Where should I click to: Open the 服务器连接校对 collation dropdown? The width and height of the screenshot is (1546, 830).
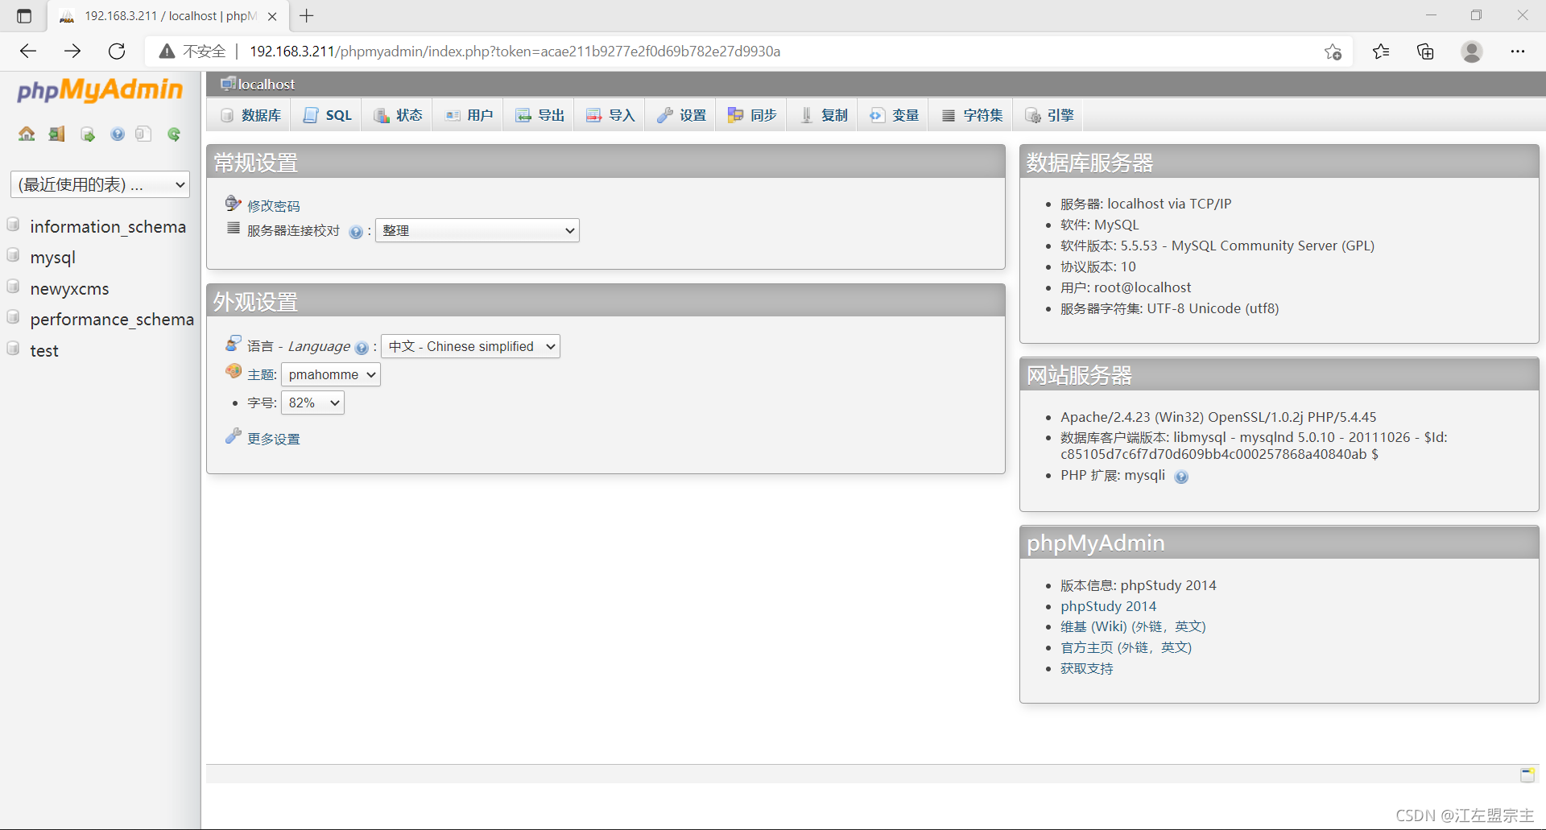(477, 230)
